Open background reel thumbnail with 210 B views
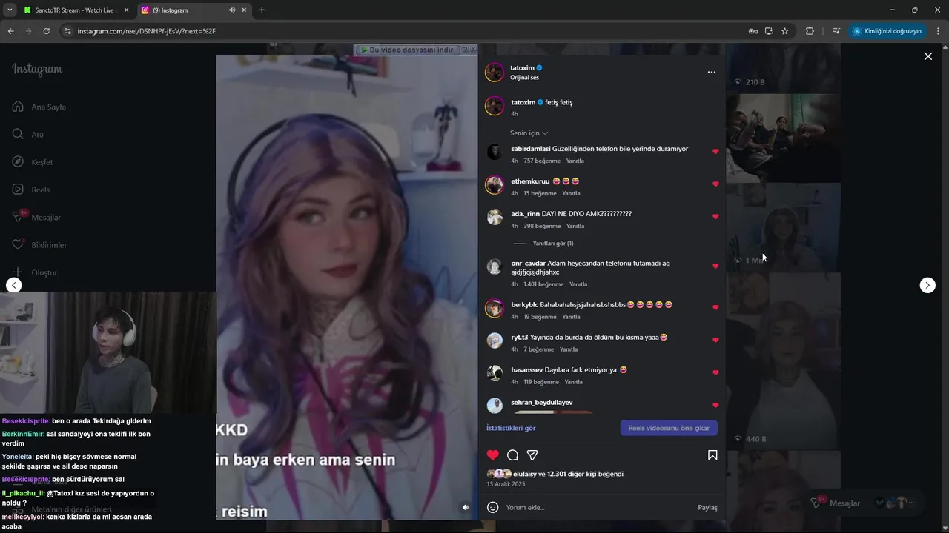 click(783, 68)
